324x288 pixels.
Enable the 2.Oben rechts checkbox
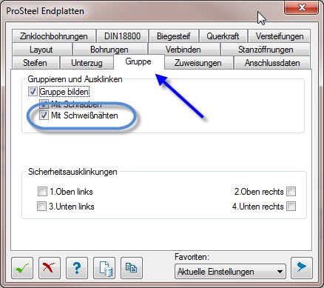tap(291, 192)
